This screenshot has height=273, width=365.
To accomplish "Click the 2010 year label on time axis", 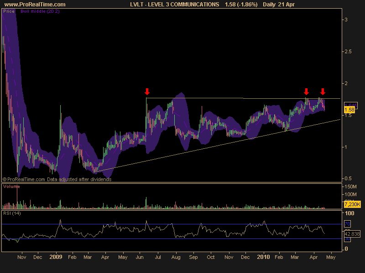I will 263,257.
